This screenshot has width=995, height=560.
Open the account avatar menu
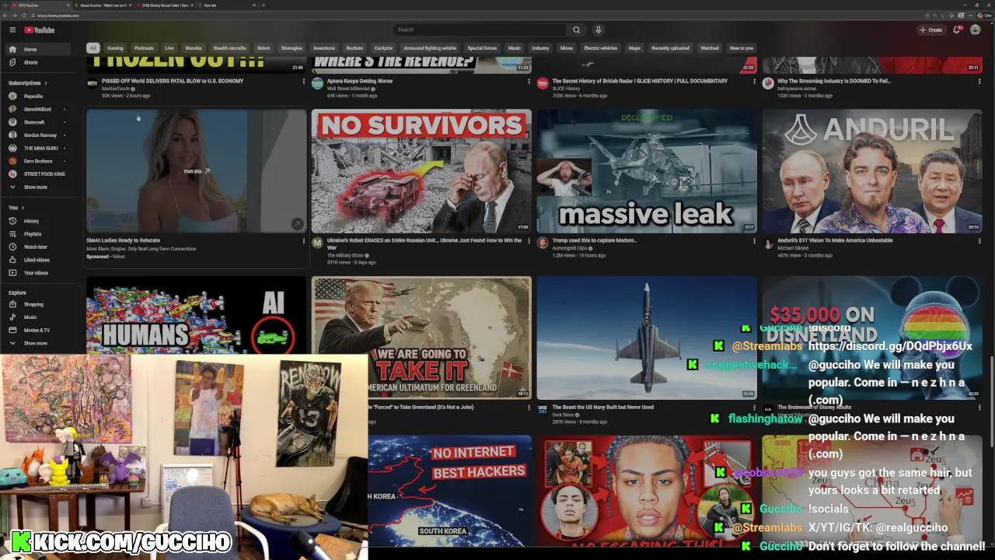pyautogui.click(x=975, y=30)
